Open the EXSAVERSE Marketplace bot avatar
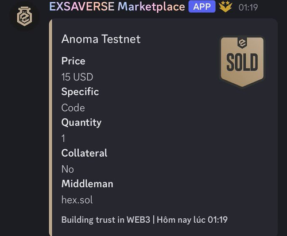 [25, 16]
